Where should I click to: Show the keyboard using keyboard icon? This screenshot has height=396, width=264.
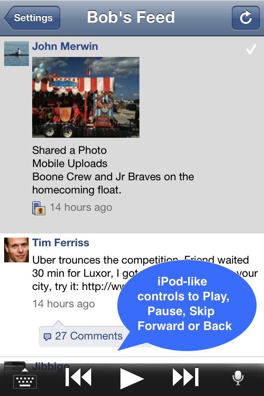pyautogui.click(x=25, y=379)
